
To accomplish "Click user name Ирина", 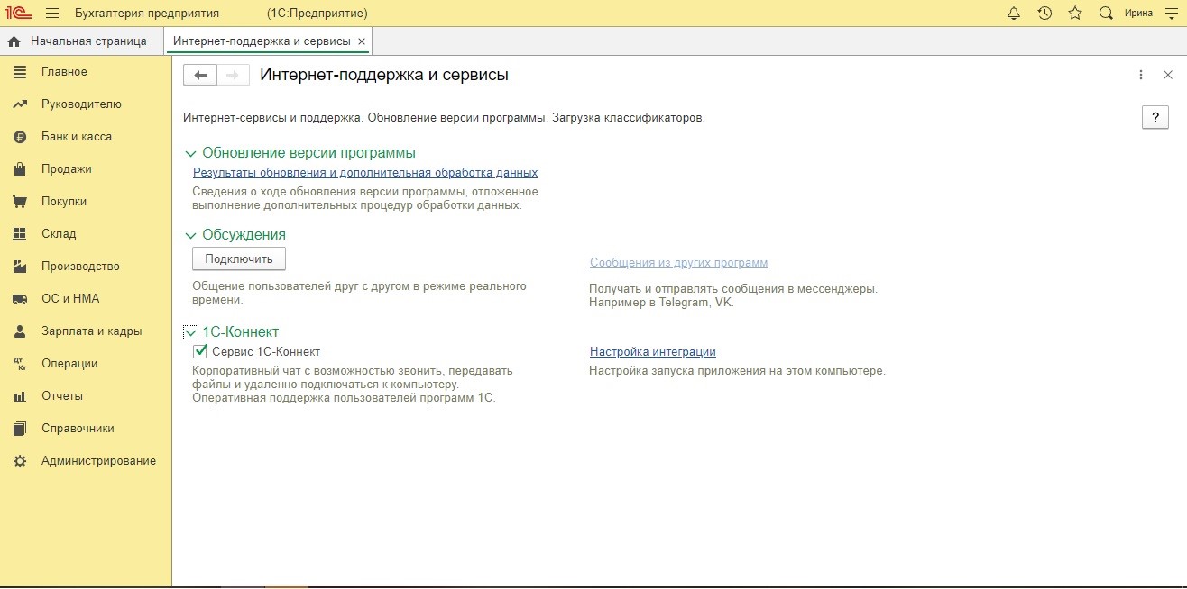I will pyautogui.click(x=1138, y=14).
